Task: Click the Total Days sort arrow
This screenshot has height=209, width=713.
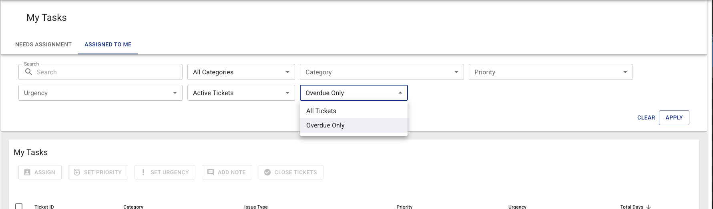Action: [x=649, y=207]
